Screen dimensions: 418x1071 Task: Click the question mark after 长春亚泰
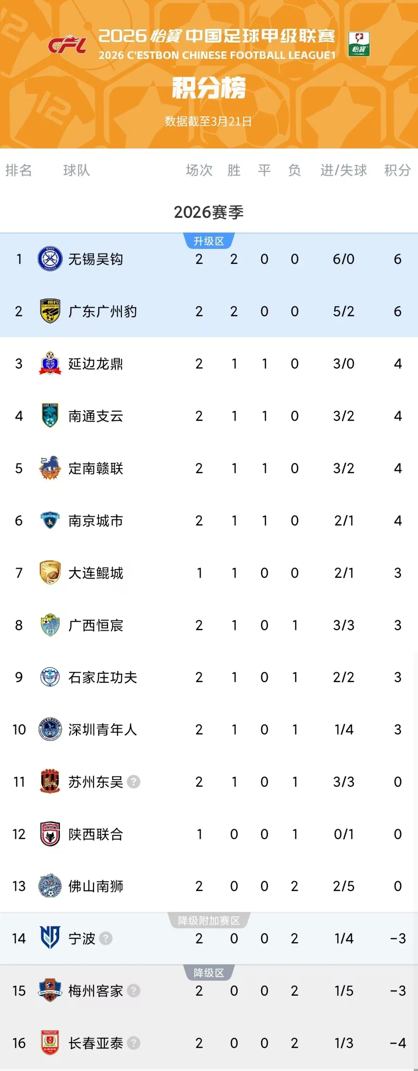pos(133,1043)
